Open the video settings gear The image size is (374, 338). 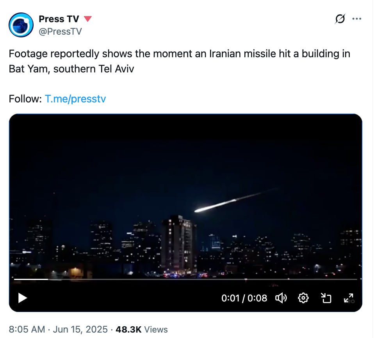pyautogui.click(x=303, y=298)
